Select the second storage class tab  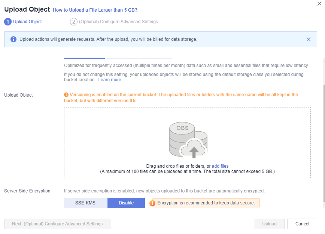point(122,58)
